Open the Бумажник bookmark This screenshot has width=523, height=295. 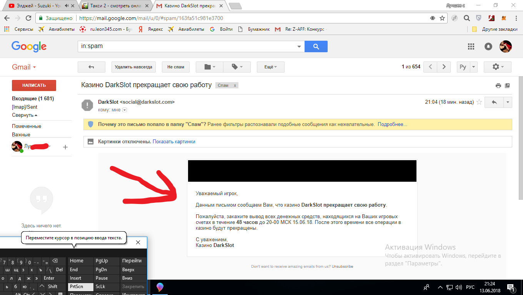click(254, 29)
